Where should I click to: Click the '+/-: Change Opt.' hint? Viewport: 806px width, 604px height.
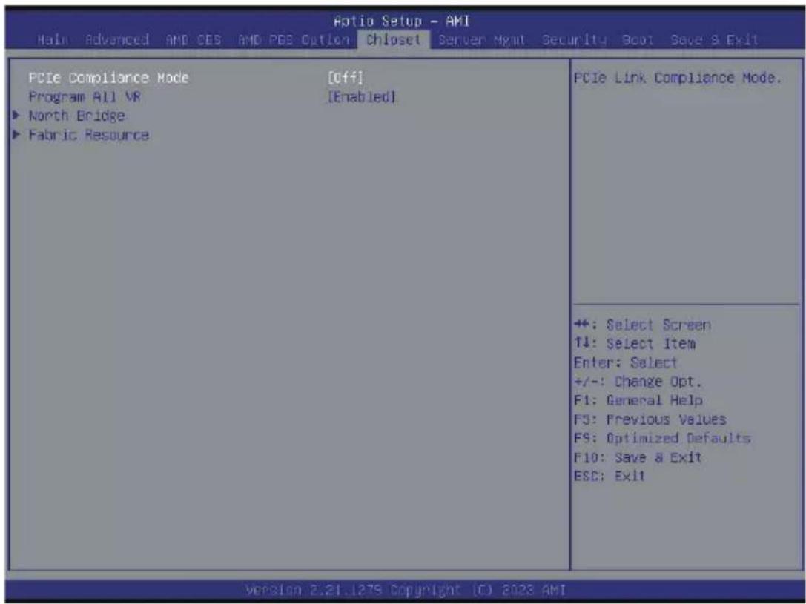point(638,382)
